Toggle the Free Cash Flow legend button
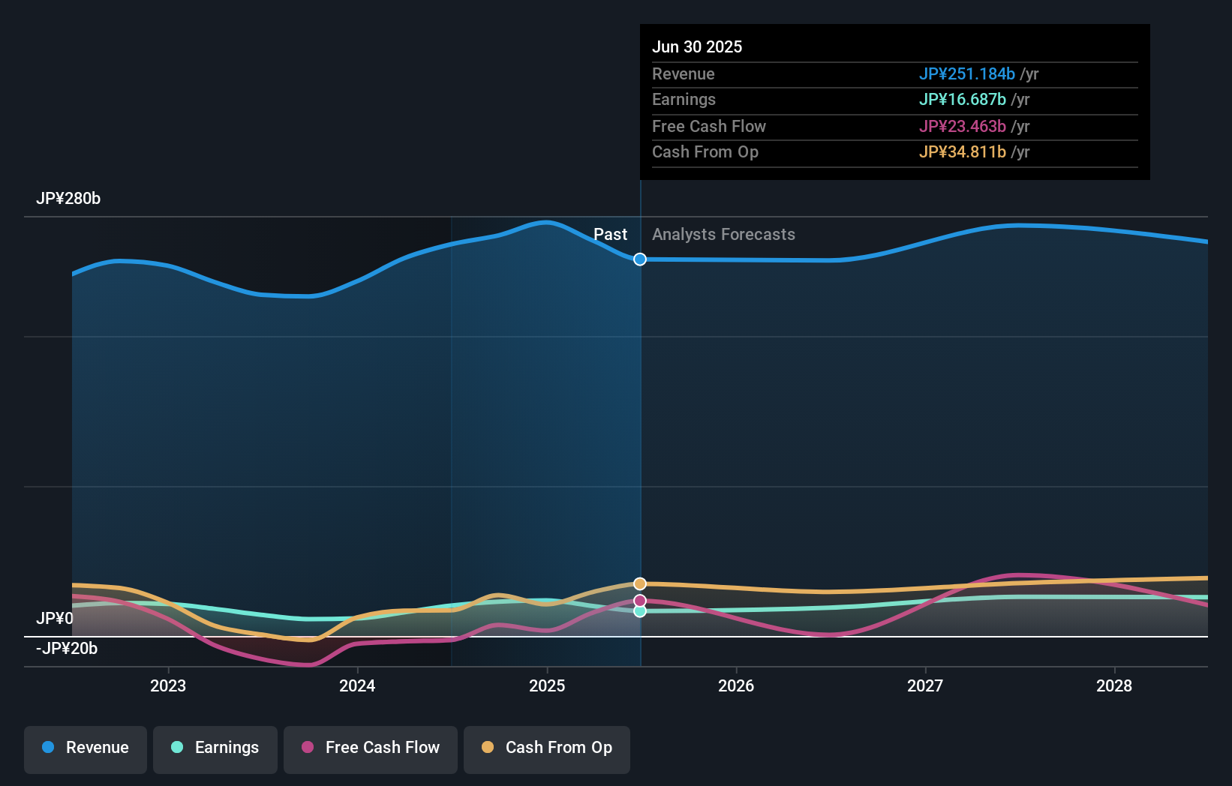This screenshot has width=1232, height=786. click(x=371, y=749)
